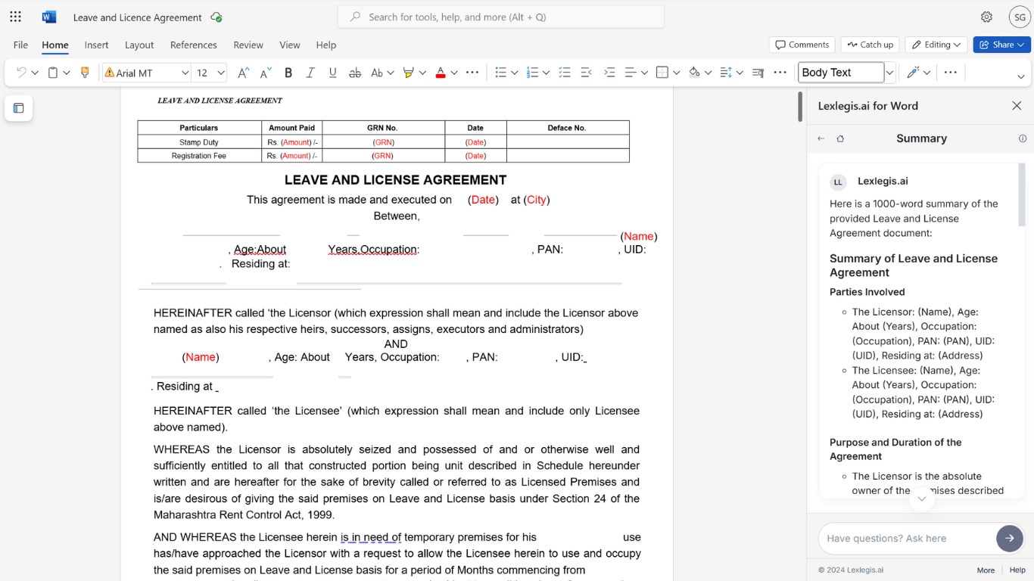View info about Summary
This screenshot has width=1034, height=581.
tap(1023, 138)
